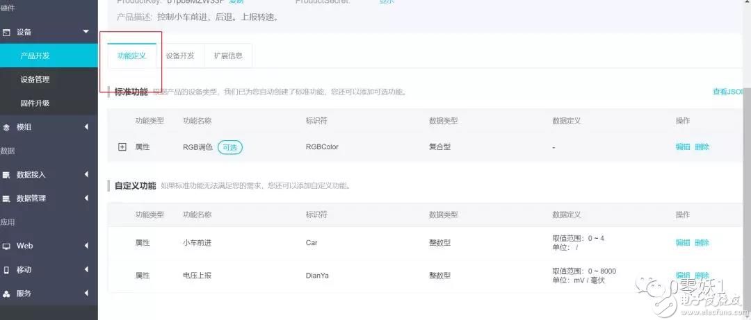Edit the 电压上报 function
Screen dimensions: 751x320
pos(683,275)
